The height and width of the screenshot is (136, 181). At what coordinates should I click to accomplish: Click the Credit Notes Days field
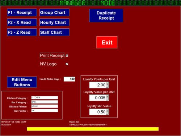(70, 79)
